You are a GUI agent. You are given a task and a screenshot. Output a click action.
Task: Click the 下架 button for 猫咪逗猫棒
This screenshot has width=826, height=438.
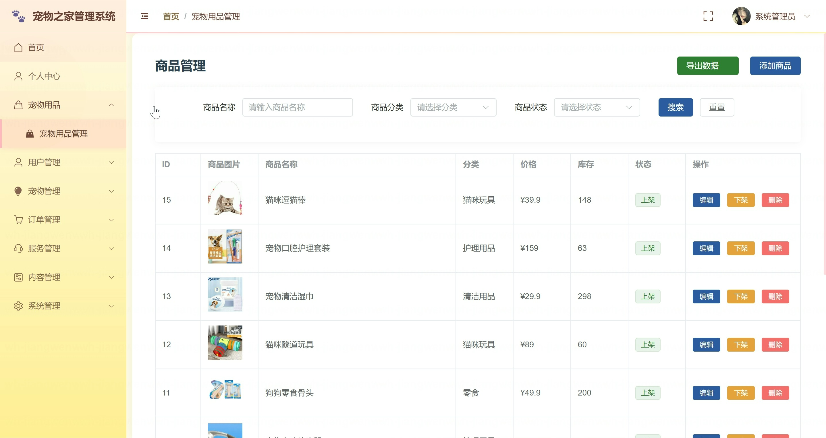pos(741,200)
